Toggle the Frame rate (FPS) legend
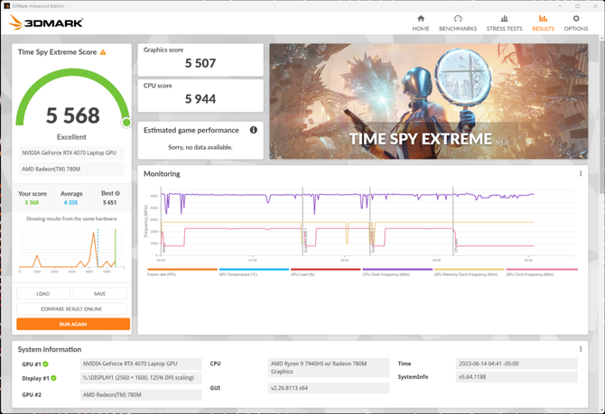This screenshot has height=414, width=605. click(182, 272)
